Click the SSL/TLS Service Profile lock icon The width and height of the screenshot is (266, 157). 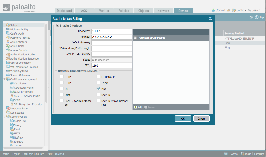click(12, 96)
